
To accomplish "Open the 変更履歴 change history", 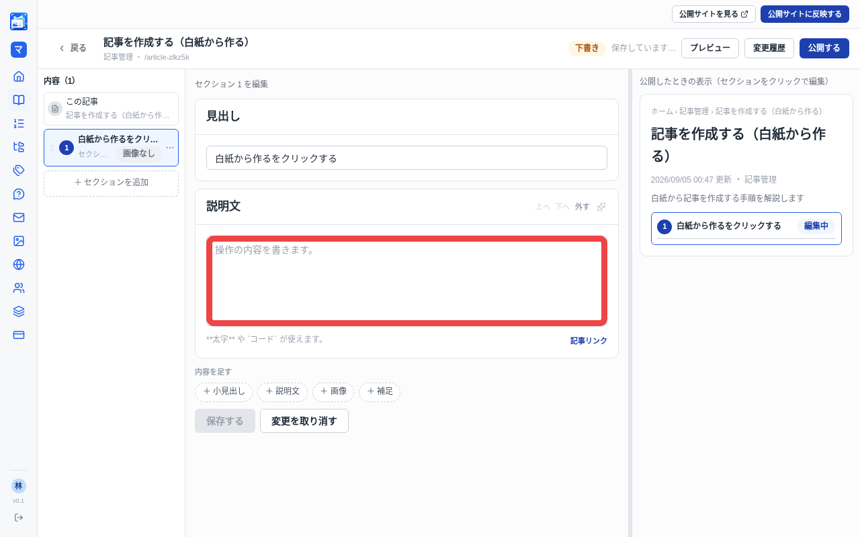I will [x=769, y=48].
